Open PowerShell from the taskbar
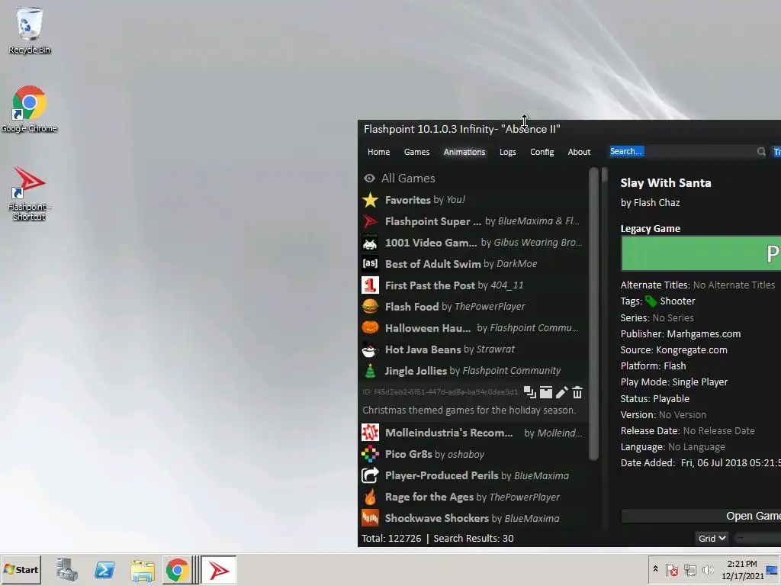 coord(104,569)
